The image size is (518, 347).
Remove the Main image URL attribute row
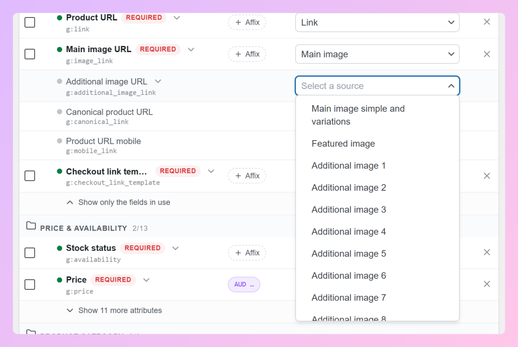tap(487, 54)
